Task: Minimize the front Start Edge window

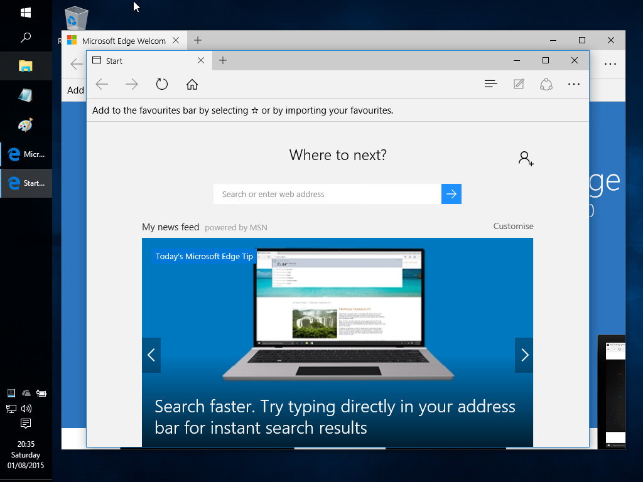Action: coord(517,60)
